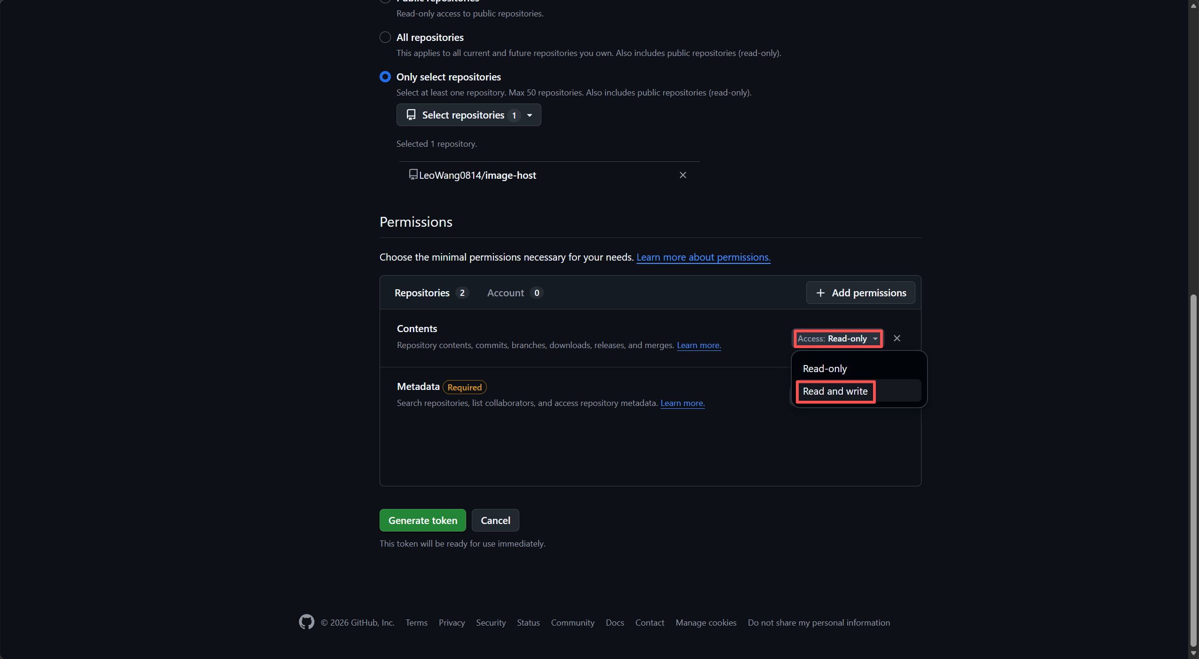Screen dimensions: 1199x659
Task: Switch to the Account permissions tab
Action: [x=505, y=293]
